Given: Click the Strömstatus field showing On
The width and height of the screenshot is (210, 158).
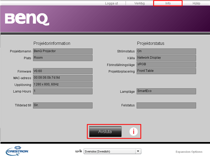Looking at the screenshot, I should [166, 51].
